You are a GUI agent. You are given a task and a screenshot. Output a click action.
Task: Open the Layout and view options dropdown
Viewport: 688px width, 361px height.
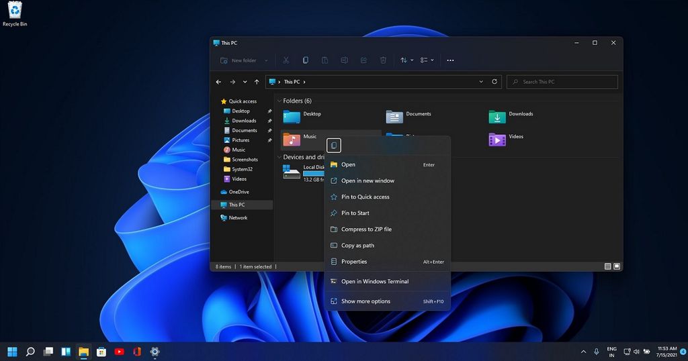[427, 60]
